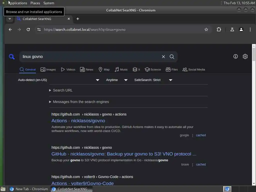This screenshot has height=192, width=256.
Task: Open the SafeSearch: Strict dropdown
Action: click(x=153, y=80)
